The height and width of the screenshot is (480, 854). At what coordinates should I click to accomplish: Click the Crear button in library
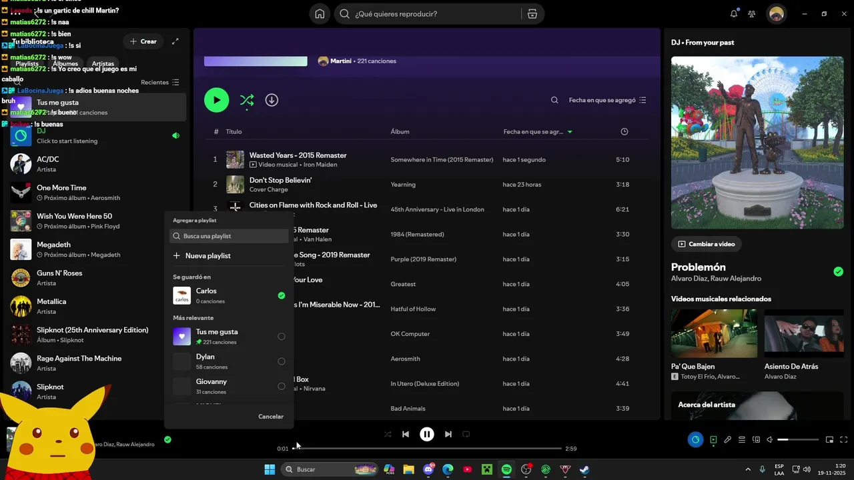click(143, 41)
